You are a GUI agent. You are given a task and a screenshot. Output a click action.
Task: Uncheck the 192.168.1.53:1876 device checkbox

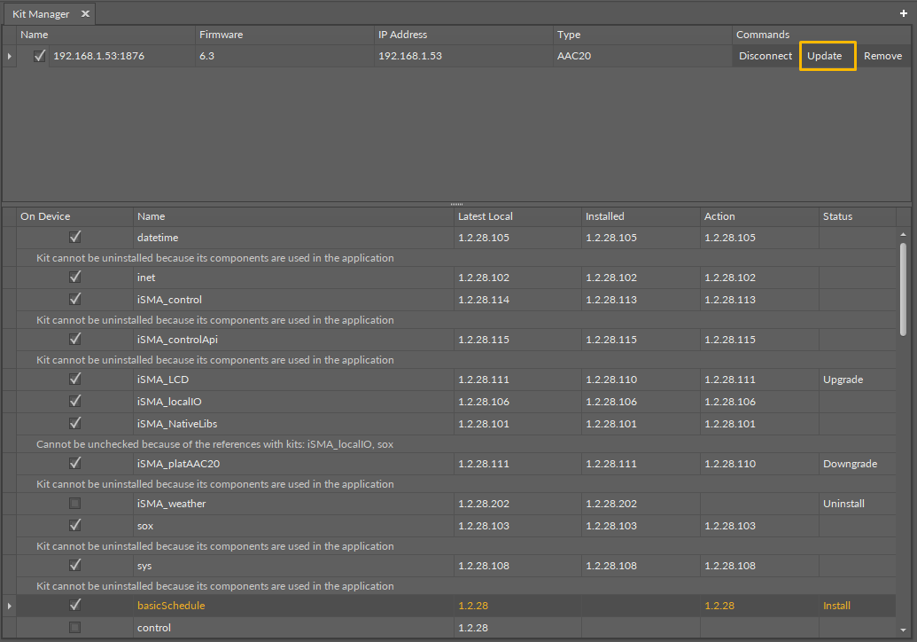coord(39,56)
